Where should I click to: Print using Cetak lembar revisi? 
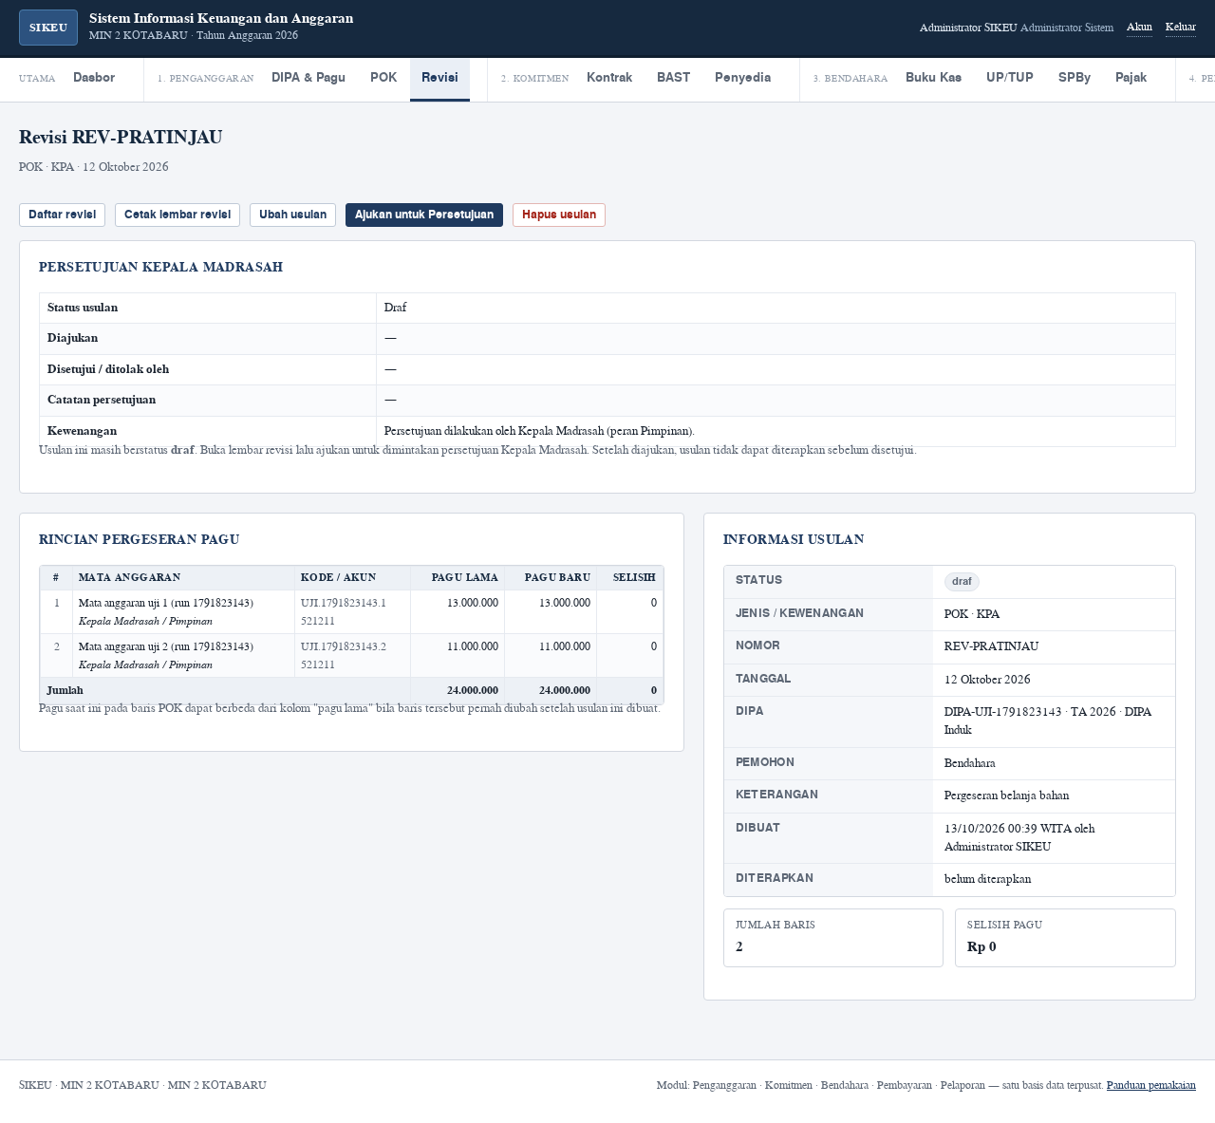(178, 215)
